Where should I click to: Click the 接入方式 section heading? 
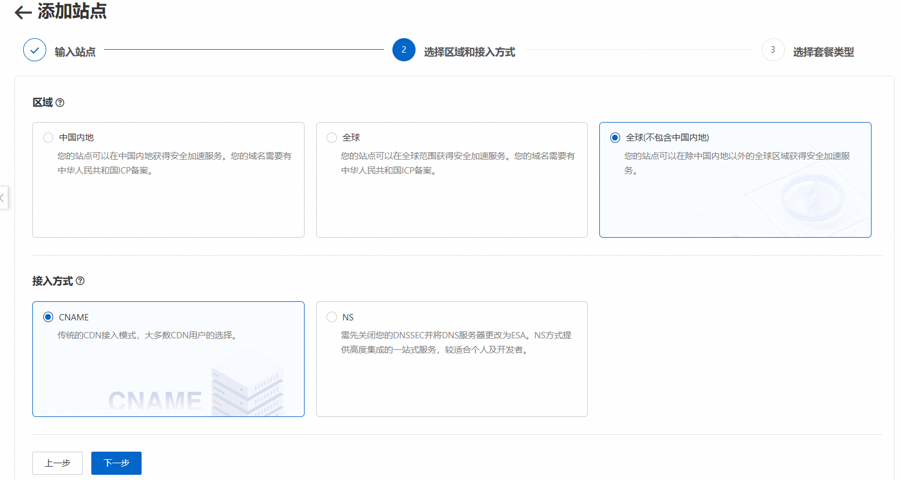53,281
